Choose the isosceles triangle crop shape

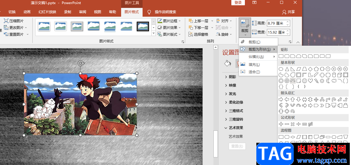[287, 69]
